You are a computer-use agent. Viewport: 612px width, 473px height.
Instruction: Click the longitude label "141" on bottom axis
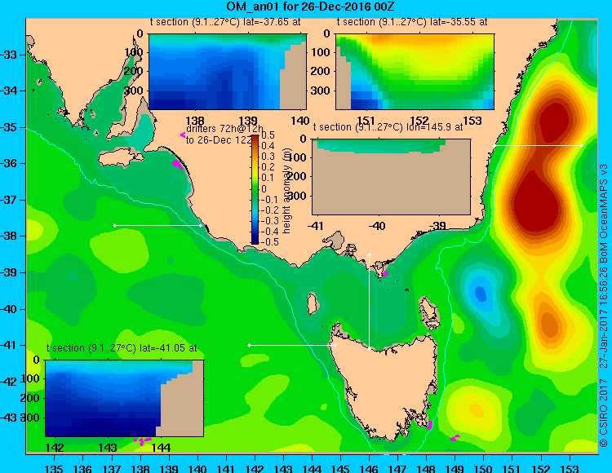226,468
